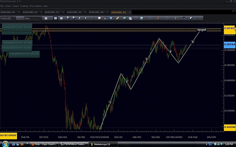
Task: Open the Price Alerts menu
Action: click(35, 6)
